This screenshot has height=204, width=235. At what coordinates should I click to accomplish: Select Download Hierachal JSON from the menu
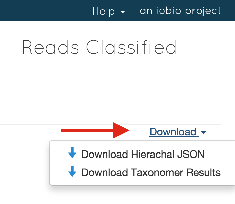[x=136, y=154]
